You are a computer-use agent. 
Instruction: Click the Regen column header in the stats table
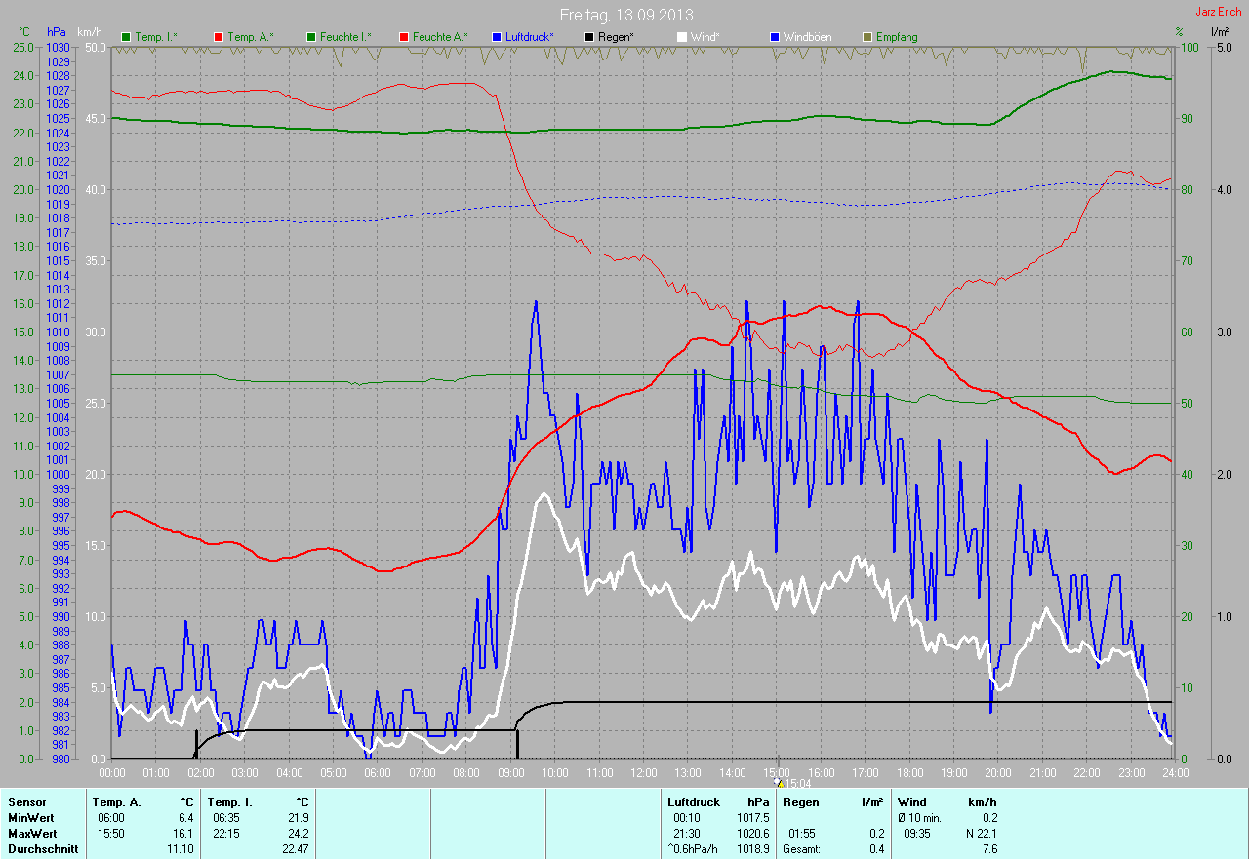point(800,802)
